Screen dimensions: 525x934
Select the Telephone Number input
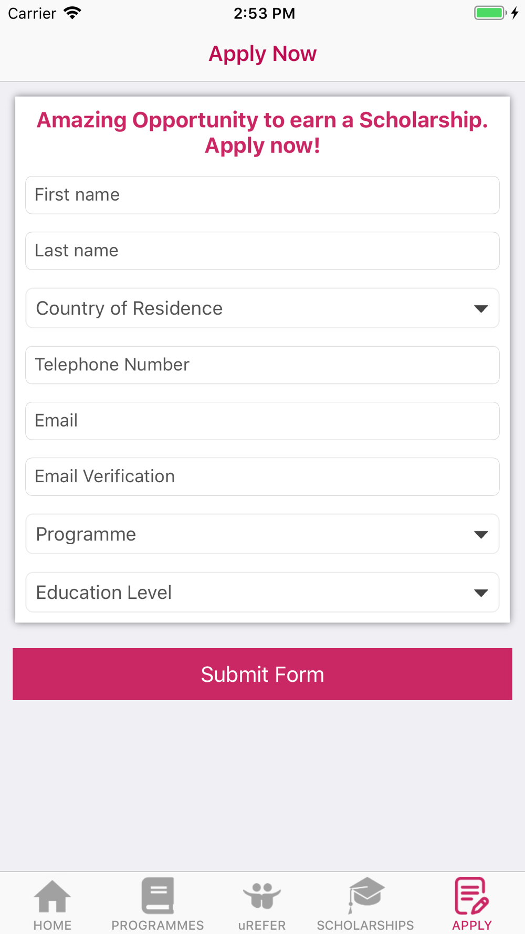coord(262,365)
